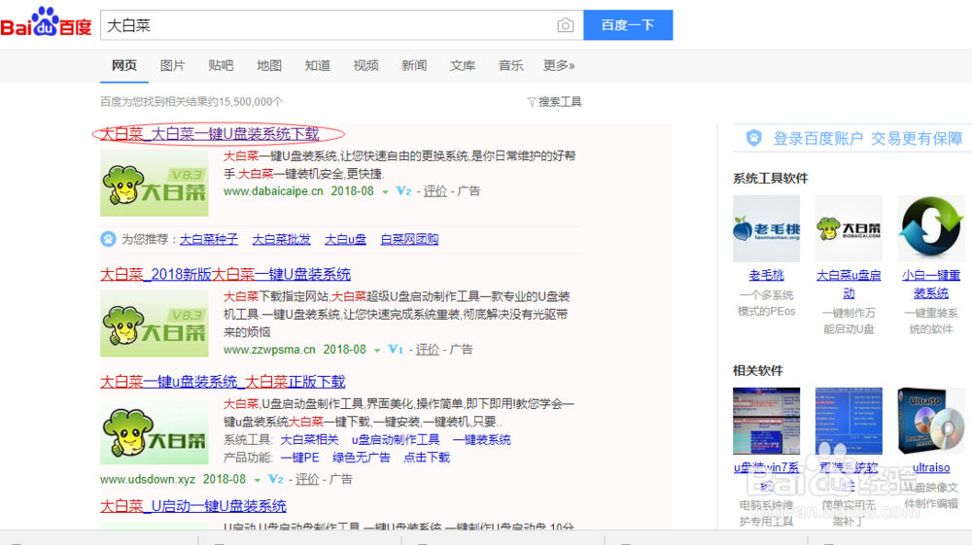
Task: Expand the 更多» menu
Action: (559, 66)
